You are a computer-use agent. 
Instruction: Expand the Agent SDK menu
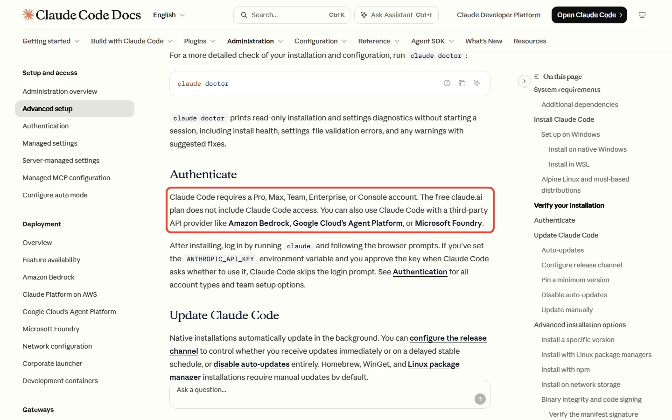click(433, 41)
